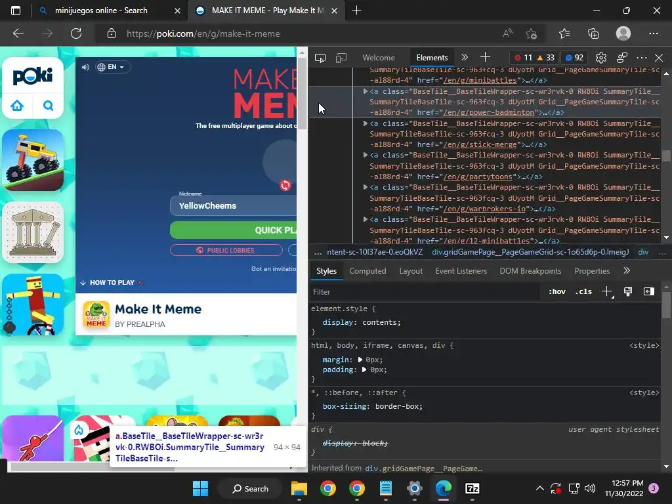
Task: Open the /en/g/minibattles href link
Action: click(x=480, y=80)
